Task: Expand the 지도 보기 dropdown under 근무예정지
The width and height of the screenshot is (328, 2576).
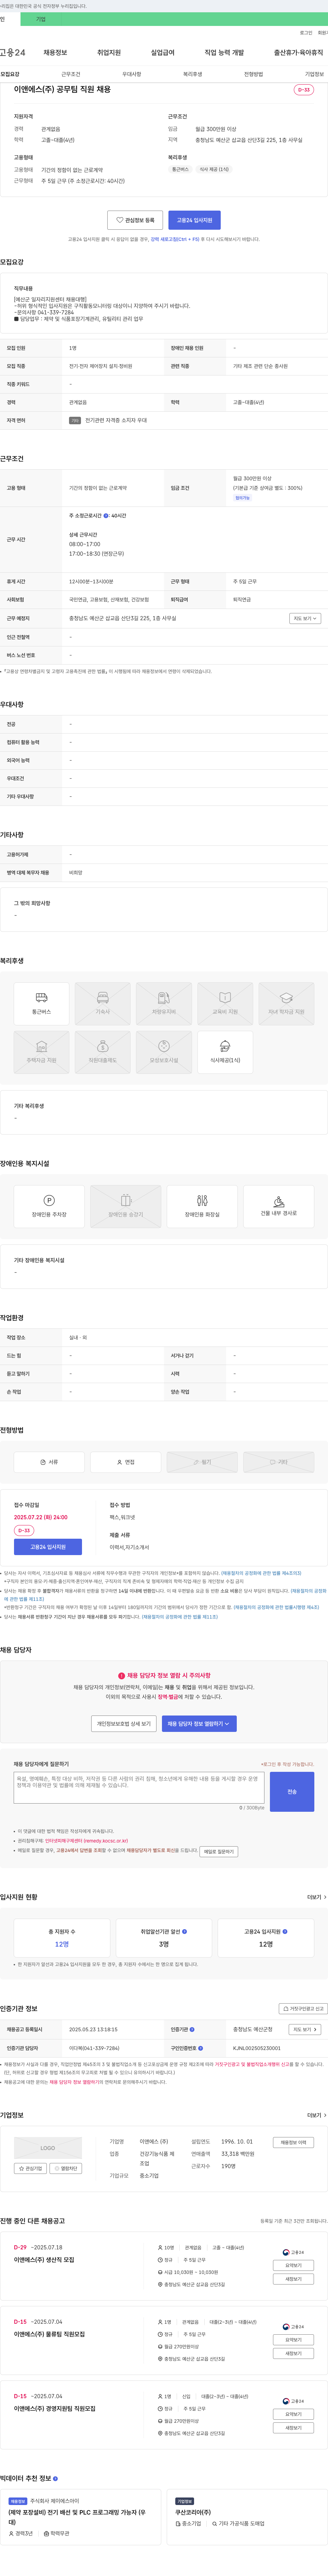Action: point(305,618)
